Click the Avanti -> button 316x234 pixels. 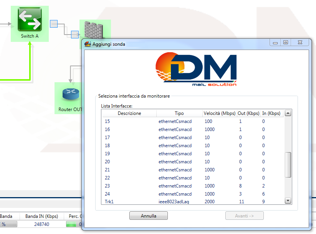click(244, 216)
